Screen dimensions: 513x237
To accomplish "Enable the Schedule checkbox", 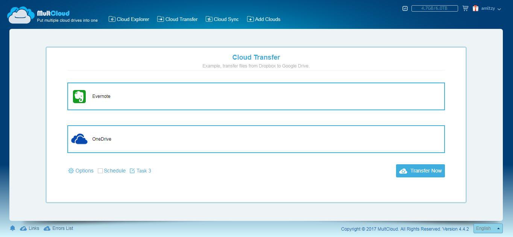I will point(100,171).
